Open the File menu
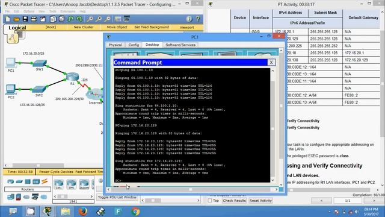 7,11
